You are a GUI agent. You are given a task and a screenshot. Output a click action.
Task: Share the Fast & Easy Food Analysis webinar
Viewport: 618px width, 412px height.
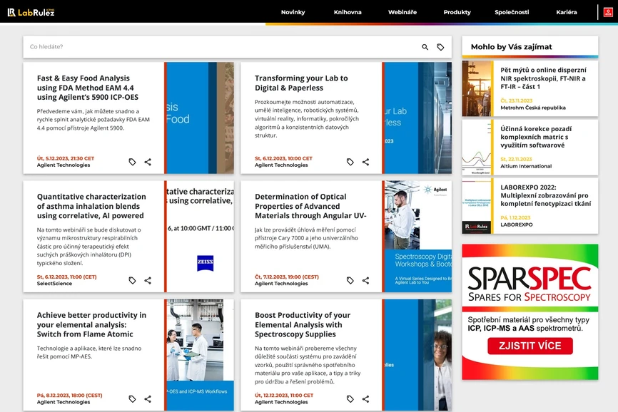coord(148,162)
